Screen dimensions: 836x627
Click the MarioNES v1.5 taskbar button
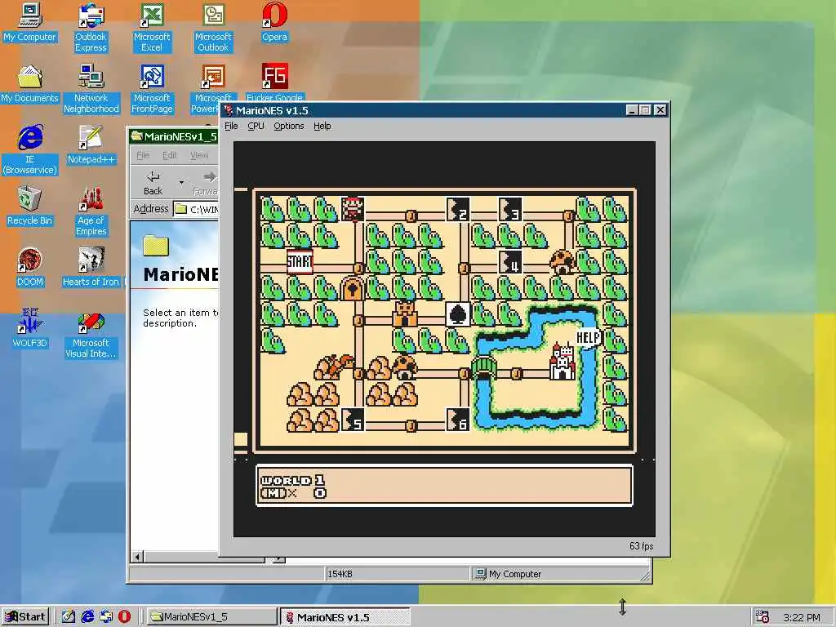345,616
